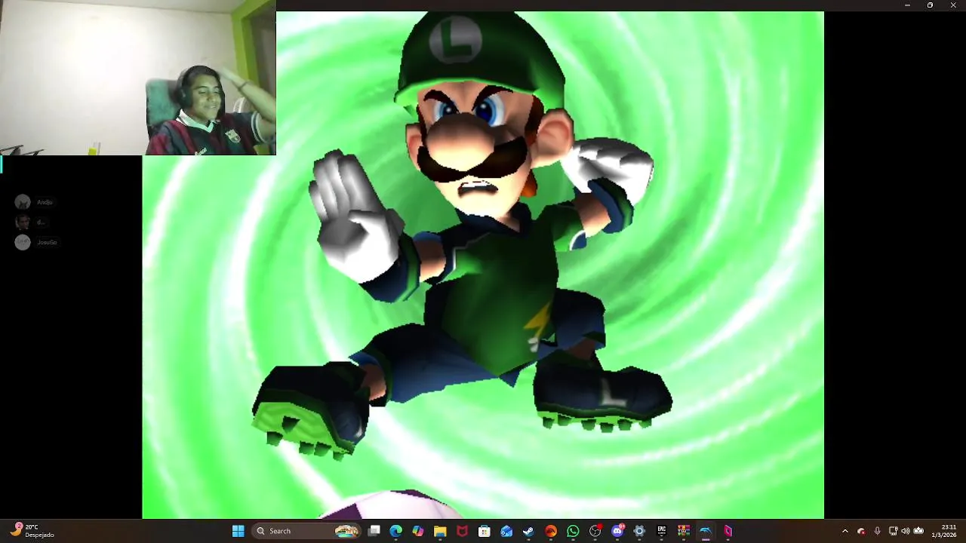The width and height of the screenshot is (966, 543).
Task: Open WhatsApp from the taskbar
Action: pyautogui.click(x=573, y=531)
